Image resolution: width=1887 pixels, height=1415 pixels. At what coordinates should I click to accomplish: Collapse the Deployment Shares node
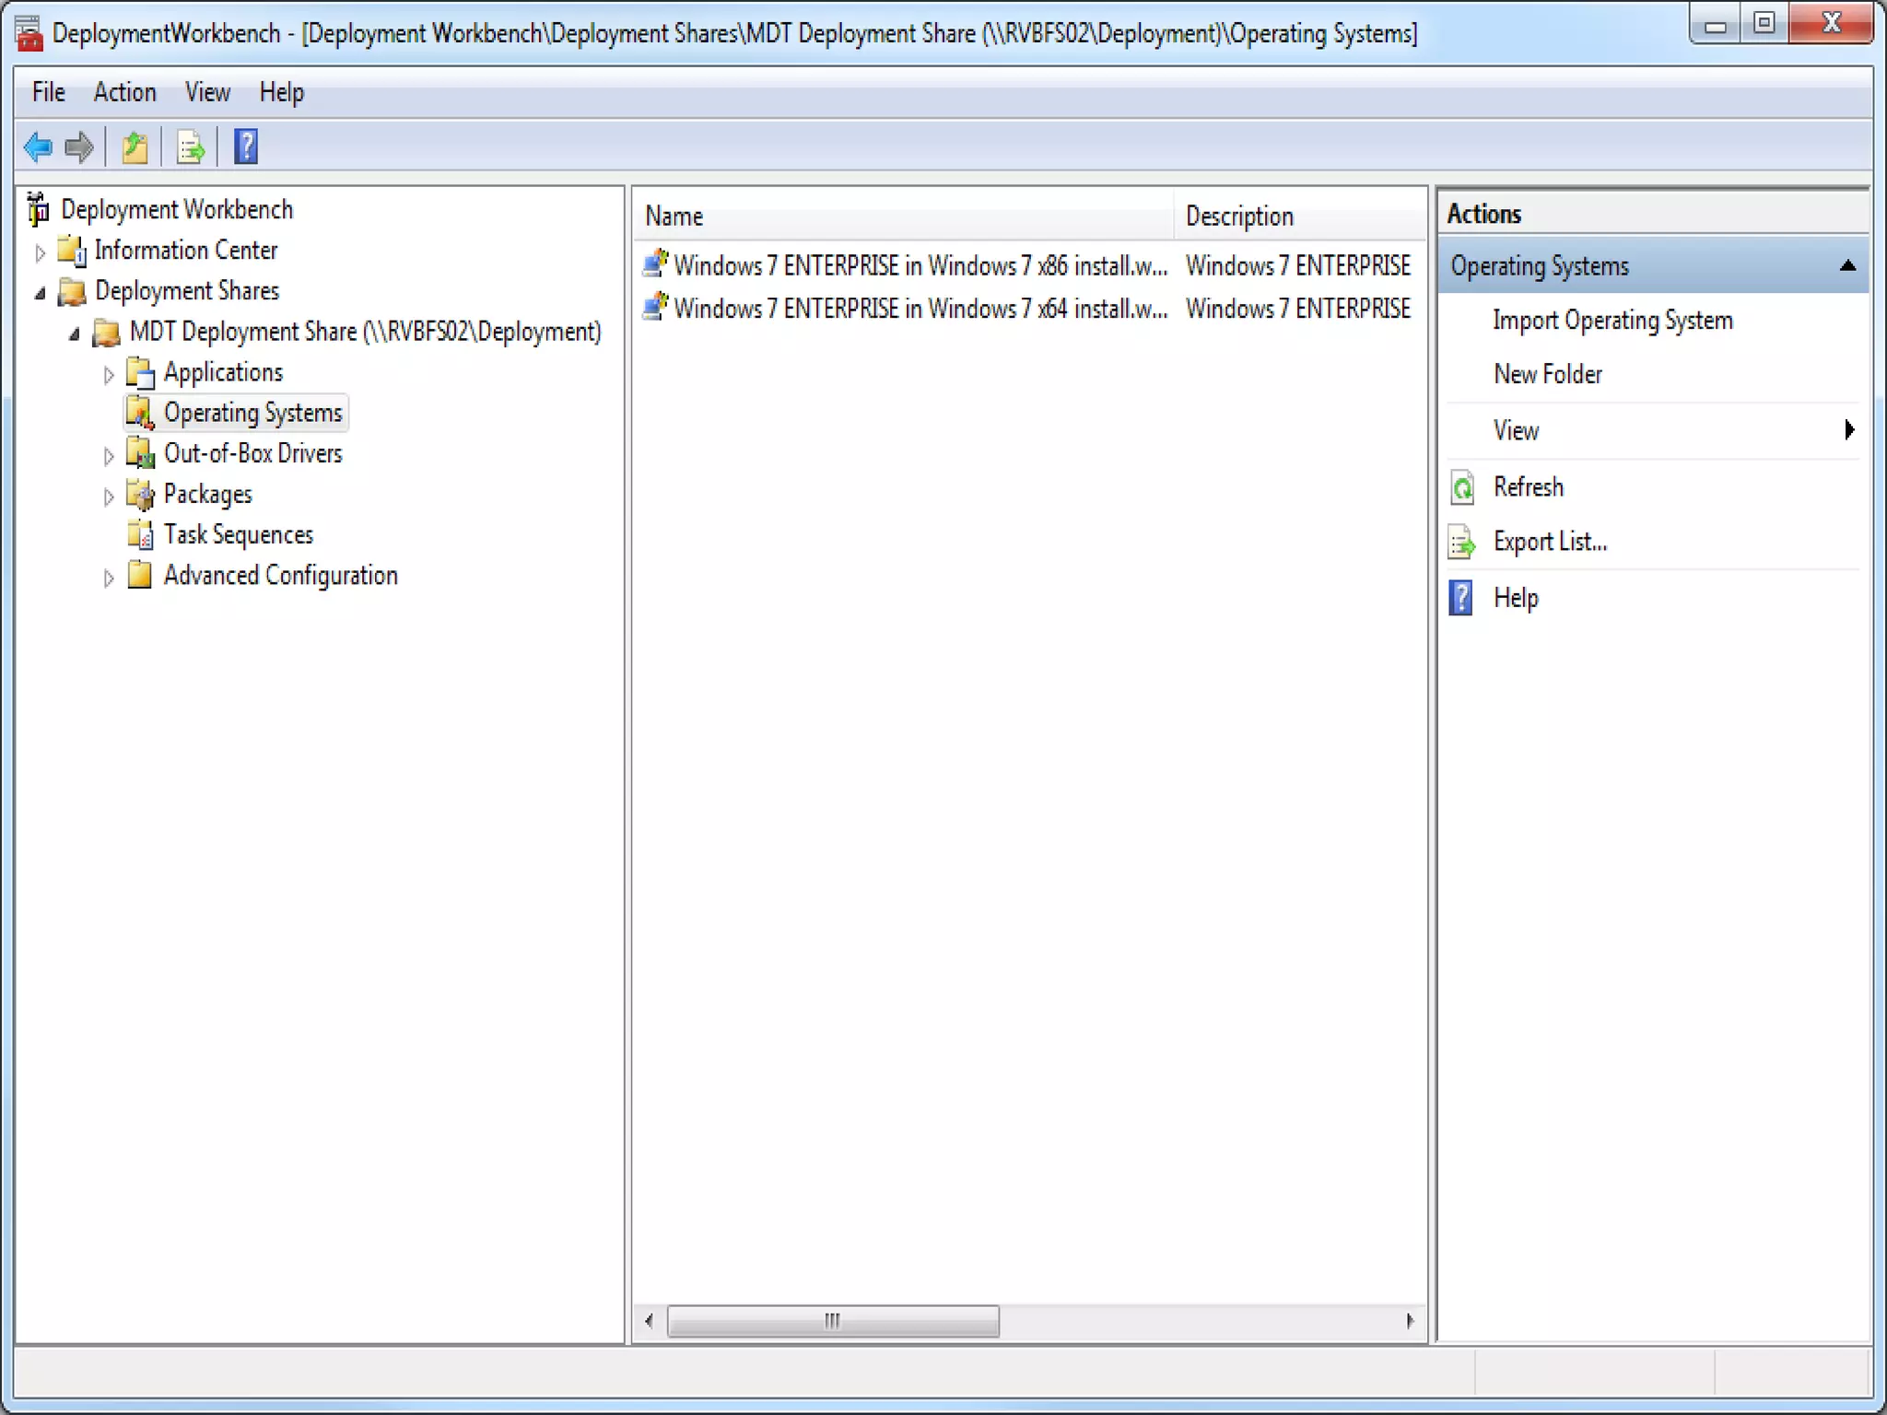41,293
